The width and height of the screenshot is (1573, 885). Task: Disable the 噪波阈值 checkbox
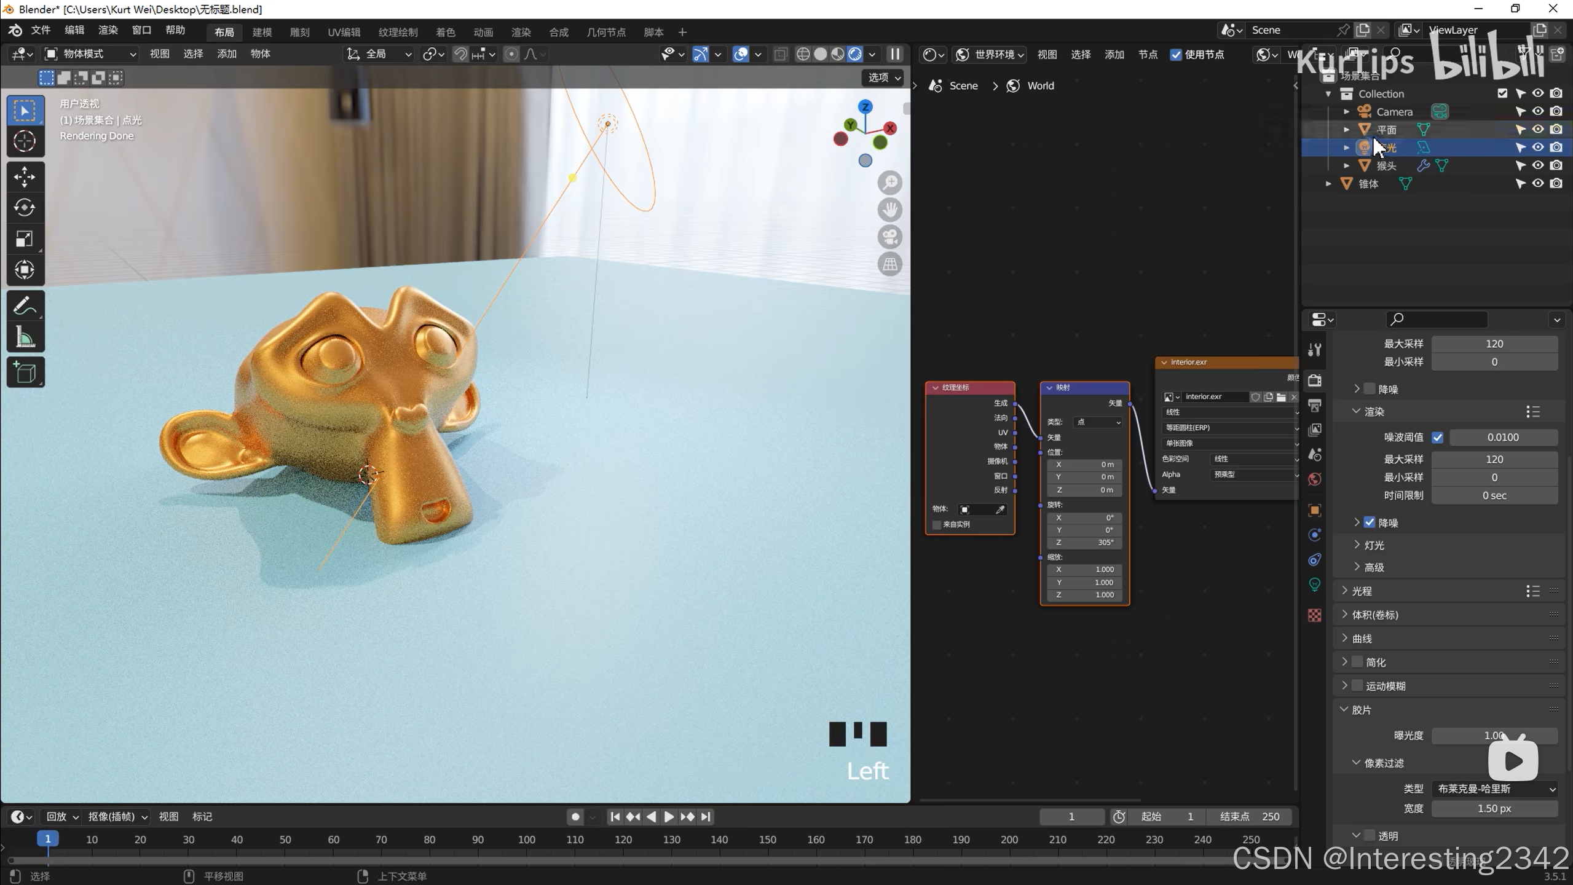coord(1437,438)
